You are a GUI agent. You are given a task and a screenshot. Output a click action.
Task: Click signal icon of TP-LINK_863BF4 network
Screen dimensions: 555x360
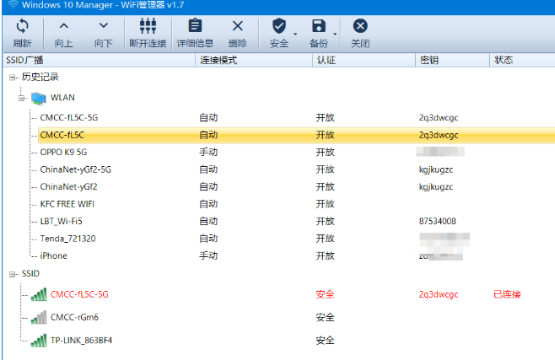pyautogui.click(x=39, y=341)
